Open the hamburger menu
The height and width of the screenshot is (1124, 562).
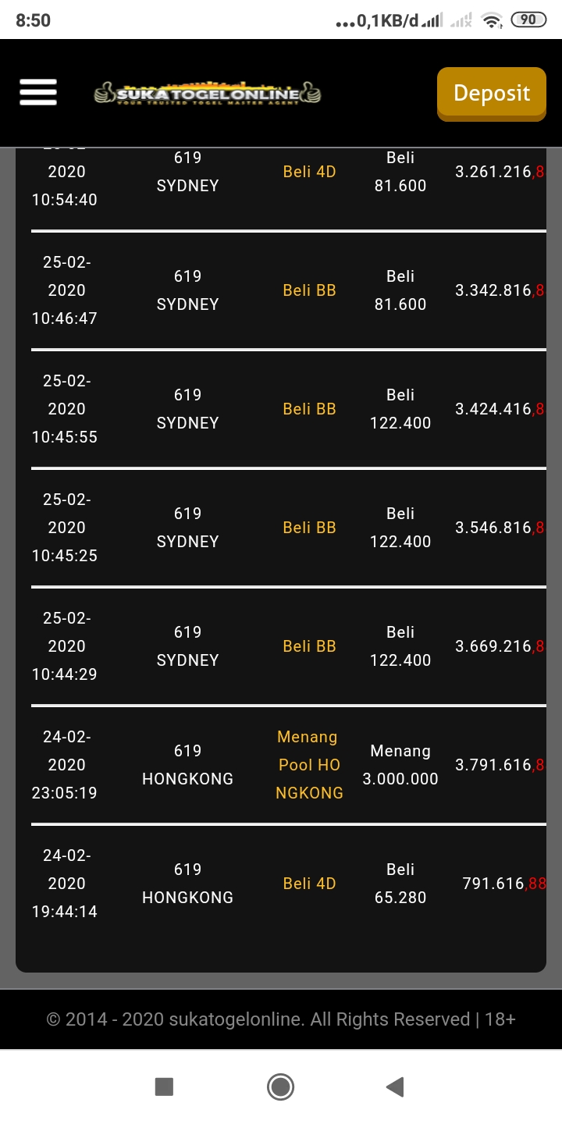(x=38, y=92)
